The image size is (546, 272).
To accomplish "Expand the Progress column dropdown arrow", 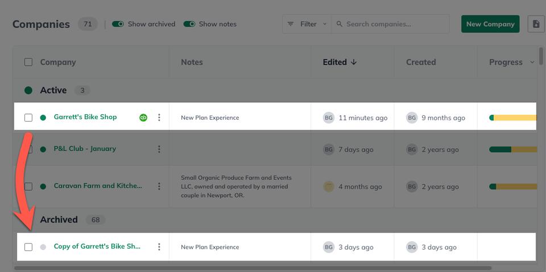I will [x=532, y=62].
